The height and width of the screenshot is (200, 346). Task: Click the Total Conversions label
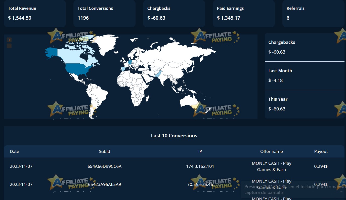pos(95,8)
